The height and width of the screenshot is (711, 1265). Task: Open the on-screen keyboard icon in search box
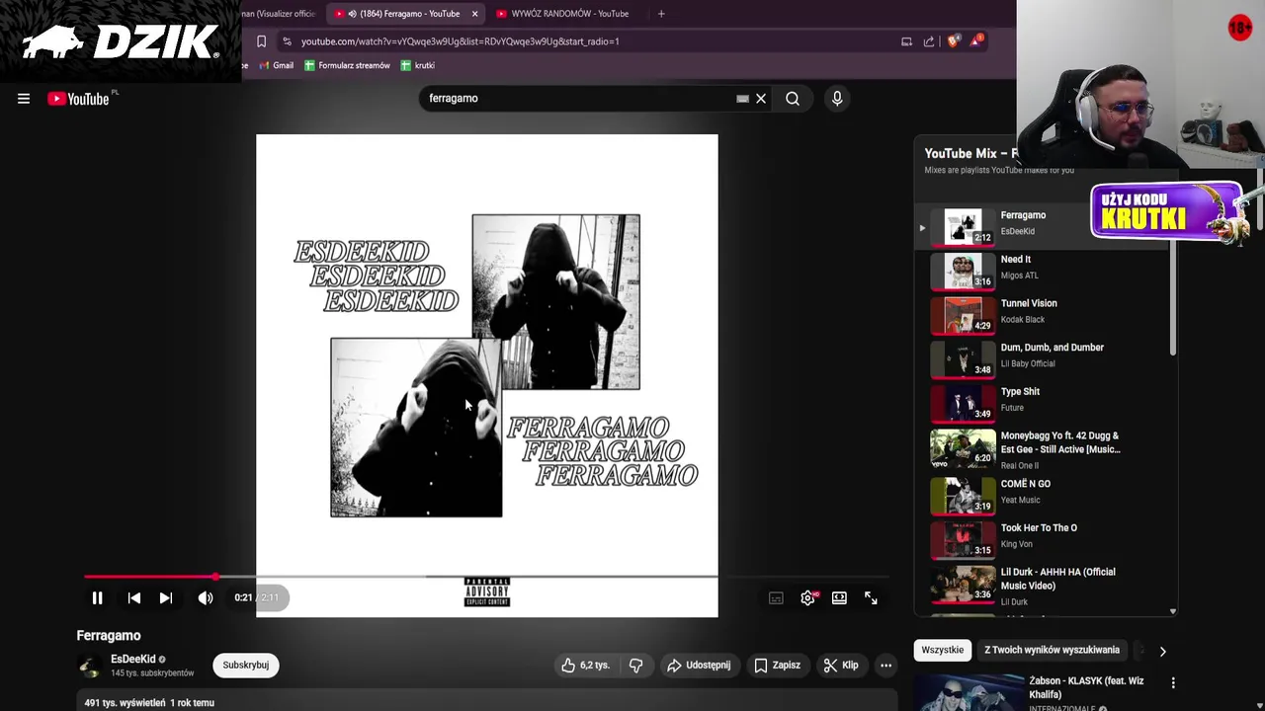[x=742, y=99]
